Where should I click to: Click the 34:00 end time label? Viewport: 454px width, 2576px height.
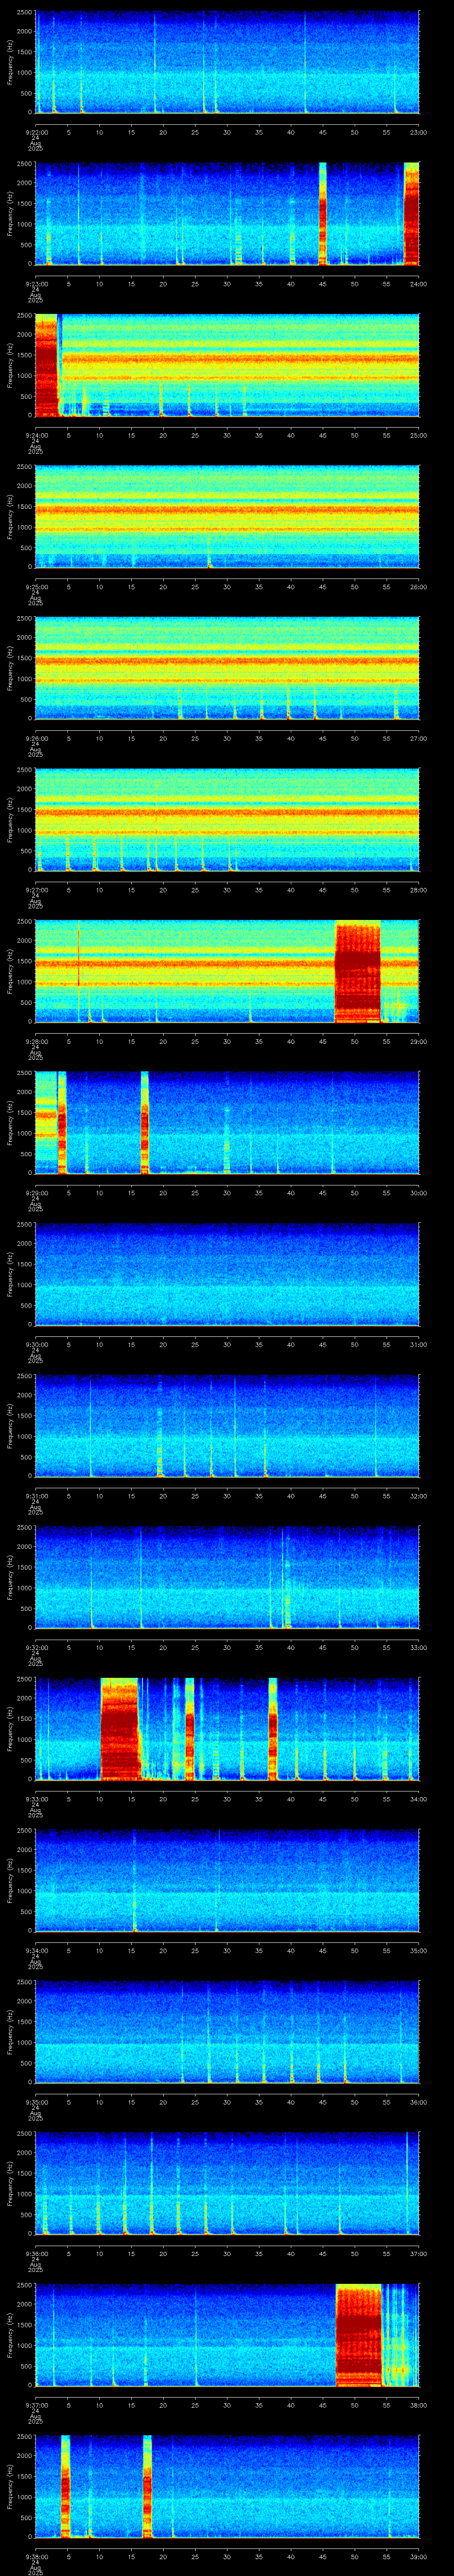click(x=418, y=1799)
